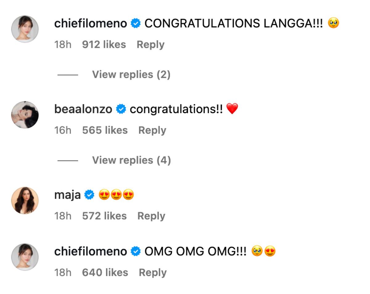Screen dimensions: 370x294
Task: Click maja's blue verified badge
Action: click(89, 195)
